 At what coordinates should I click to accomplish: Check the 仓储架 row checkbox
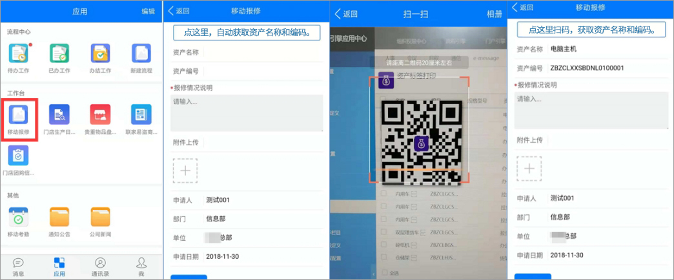click(x=384, y=256)
